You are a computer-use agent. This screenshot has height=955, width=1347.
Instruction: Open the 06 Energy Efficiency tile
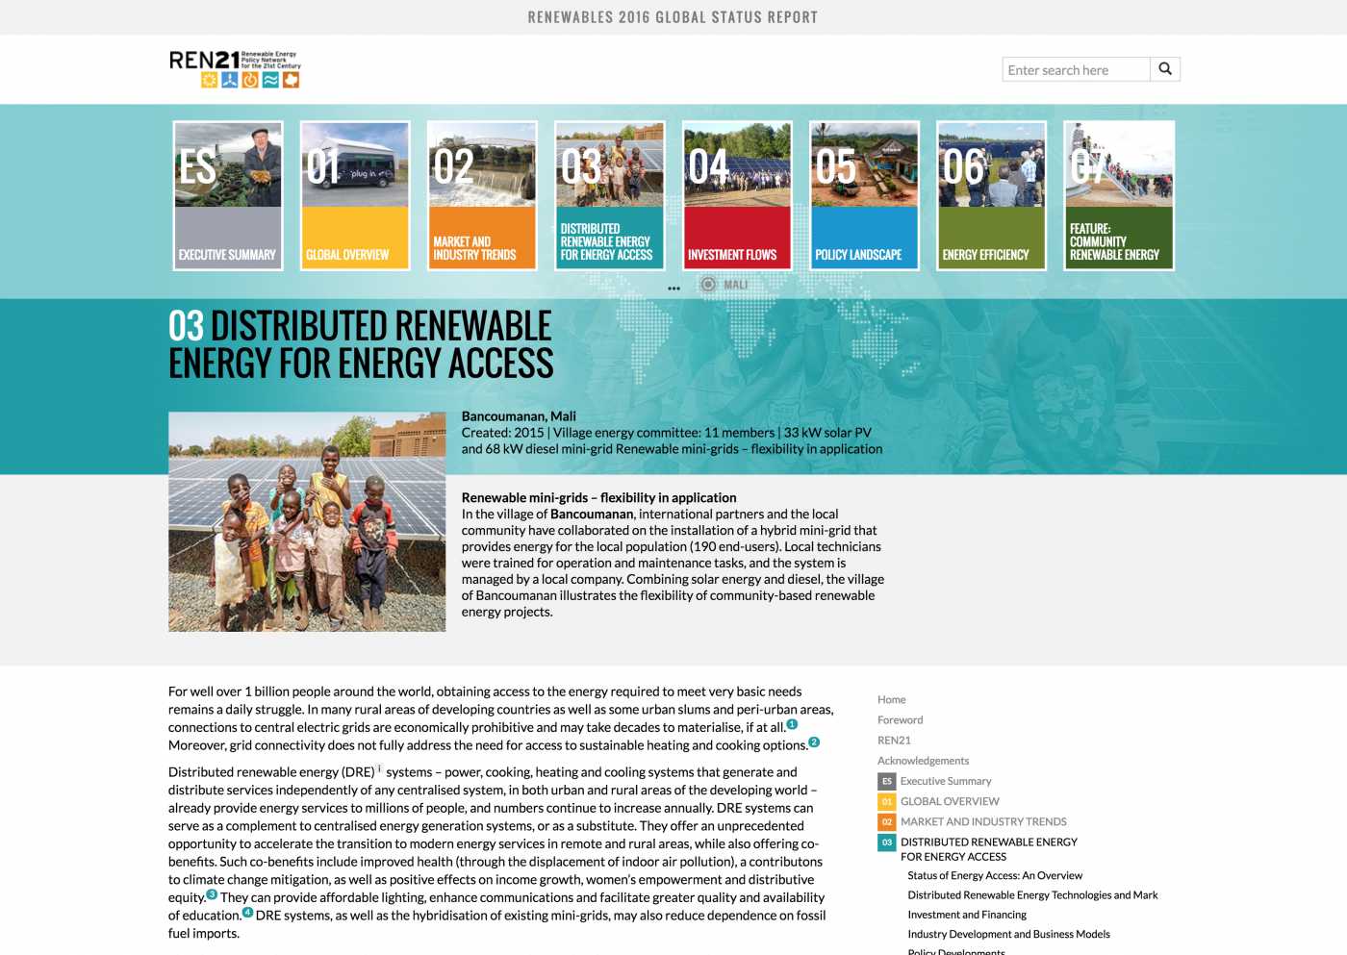click(991, 195)
